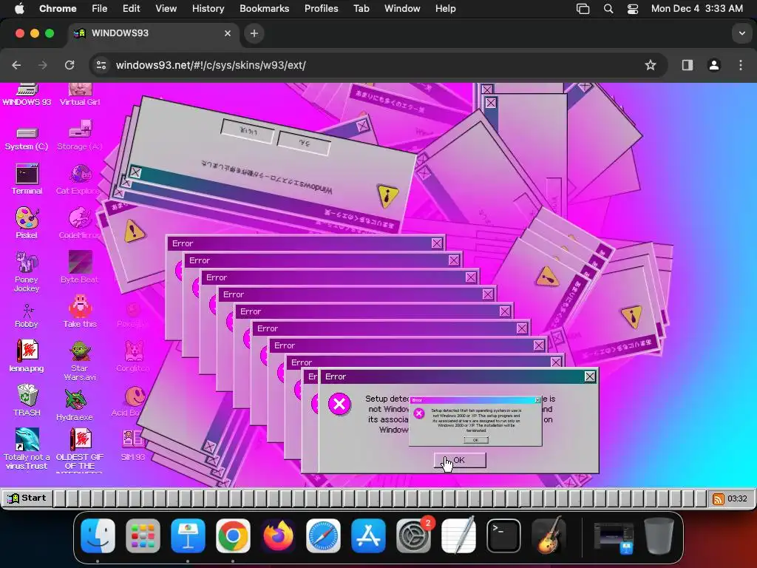Image resolution: width=757 pixels, height=568 pixels.
Task: Open GarageBand from the Dock
Action: [x=549, y=535]
